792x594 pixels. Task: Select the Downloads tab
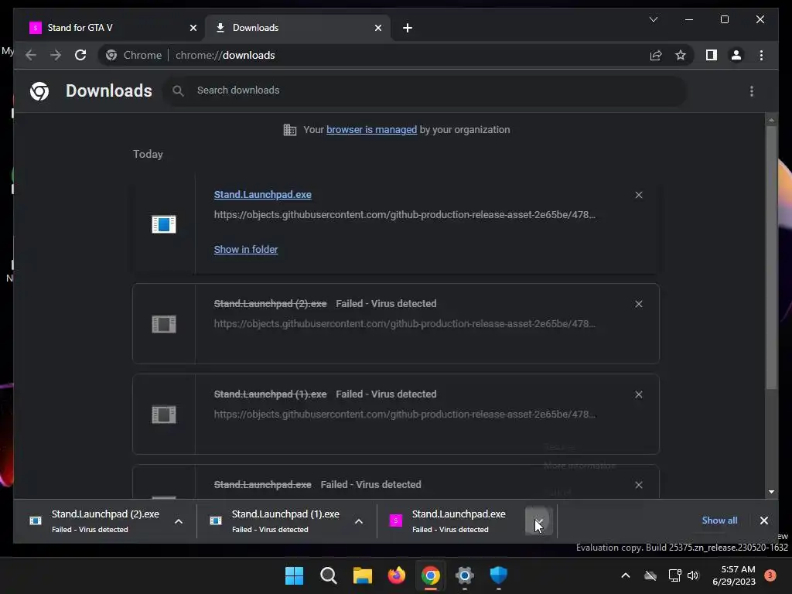tap(298, 28)
